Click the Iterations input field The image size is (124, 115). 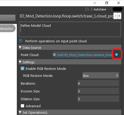click(x=98, y=83)
